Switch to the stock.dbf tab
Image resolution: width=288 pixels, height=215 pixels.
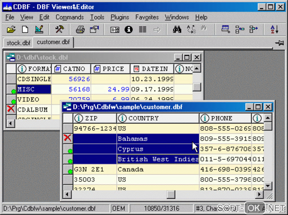tap(18, 43)
